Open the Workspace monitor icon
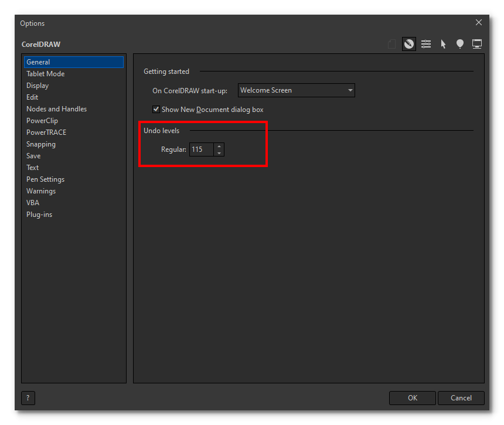Screen dimensions: 504x425 477,44
